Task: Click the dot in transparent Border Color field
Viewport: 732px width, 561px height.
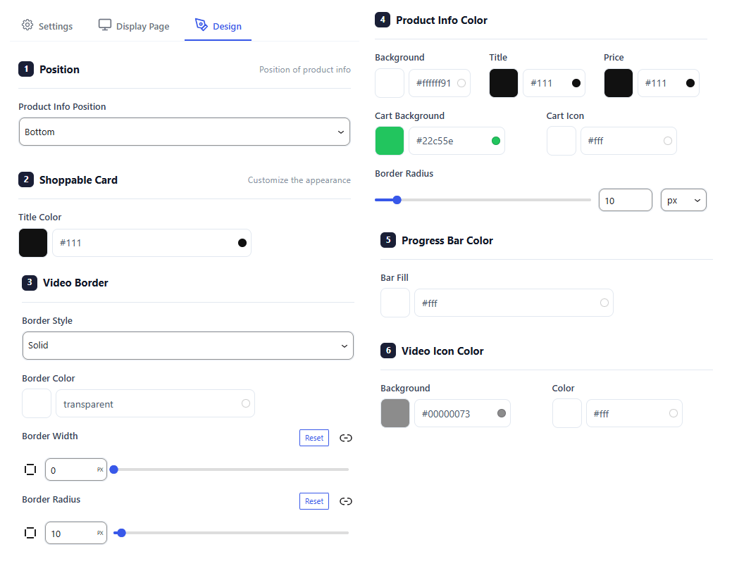Action: click(246, 403)
